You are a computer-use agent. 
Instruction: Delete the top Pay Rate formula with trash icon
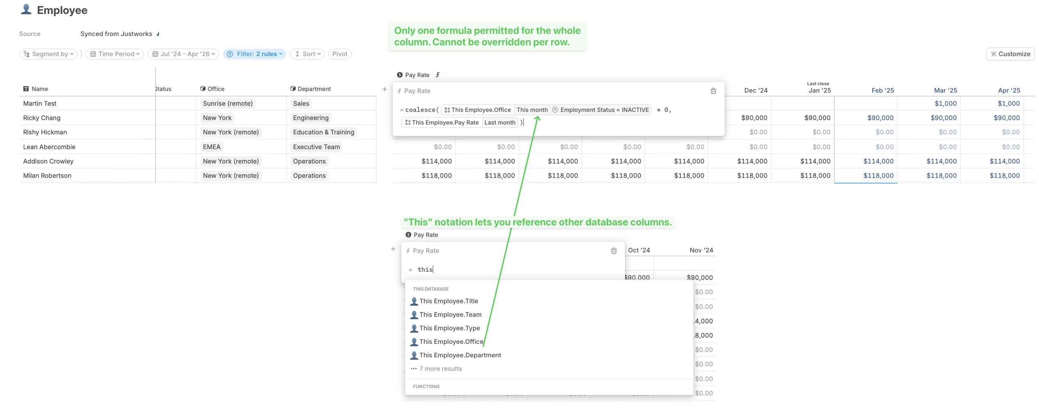coord(714,91)
